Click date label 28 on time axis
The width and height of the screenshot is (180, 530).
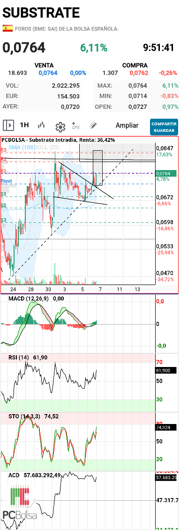pos(31,290)
